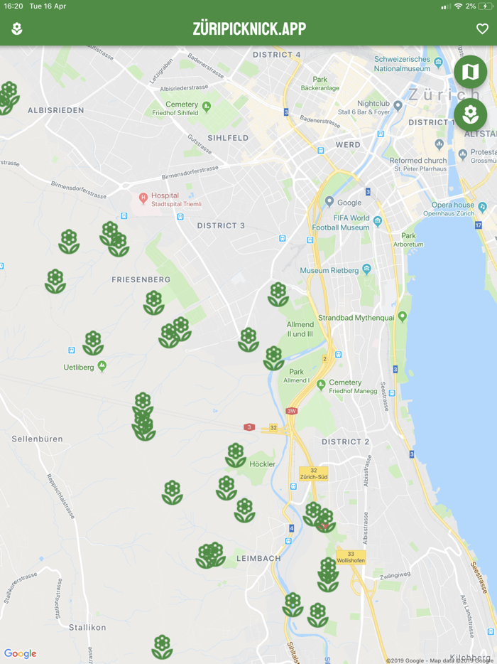The width and height of the screenshot is (497, 664).
Task: Tap the ZÜRIPICKNICK.APP title
Action: pyautogui.click(x=249, y=29)
